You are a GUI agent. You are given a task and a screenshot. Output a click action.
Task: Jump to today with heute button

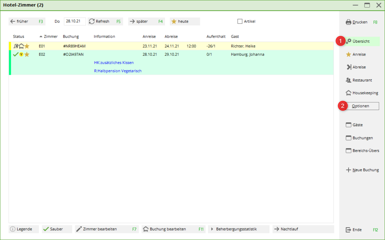185,21
